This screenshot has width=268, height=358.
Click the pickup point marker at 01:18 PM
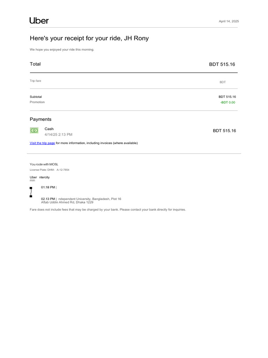pyautogui.click(x=31, y=188)
